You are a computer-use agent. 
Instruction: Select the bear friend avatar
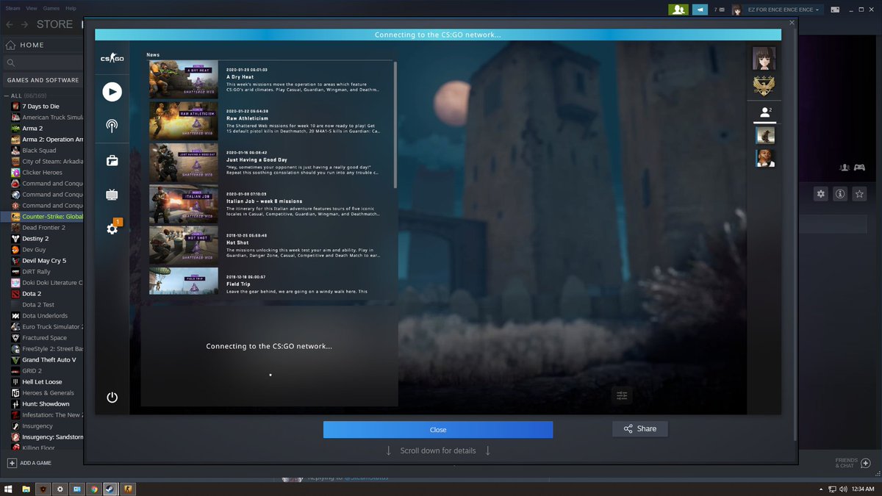click(x=764, y=135)
